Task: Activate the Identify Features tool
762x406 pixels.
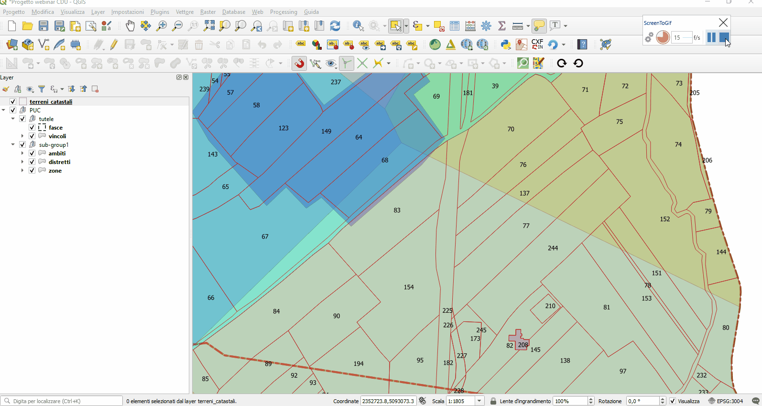Action: [358, 26]
